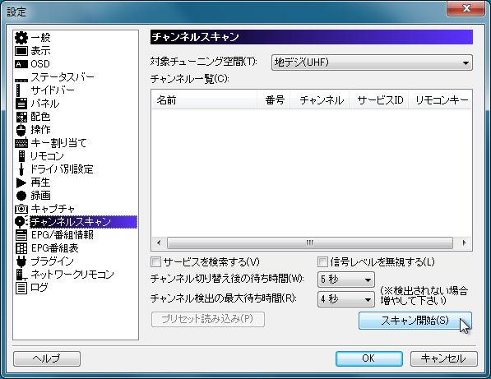Viewport: 491px width, 379px height.
Task: Click the OK button
Action: (x=369, y=358)
